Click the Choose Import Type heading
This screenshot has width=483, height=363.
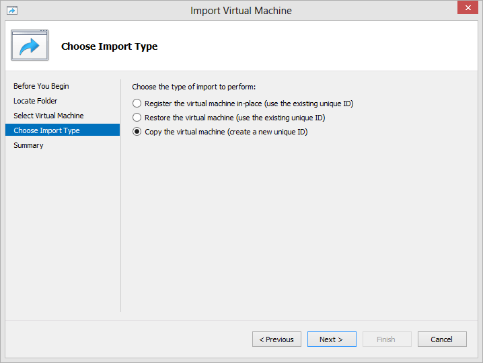click(110, 46)
